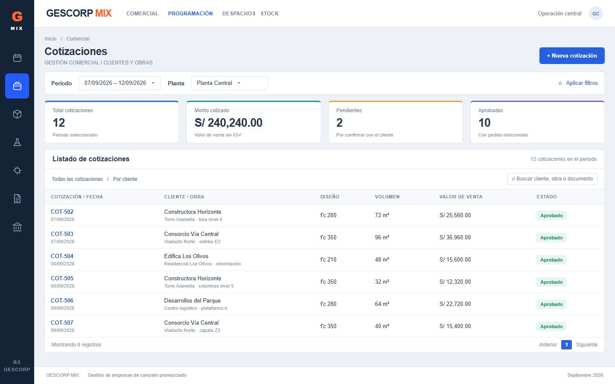Go to the Siguiente page
Screen dimensions: 615x384
pyautogui.click(x=587, y=345)
